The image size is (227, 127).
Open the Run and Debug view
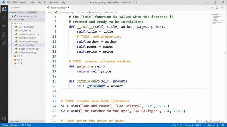point(4,35)
